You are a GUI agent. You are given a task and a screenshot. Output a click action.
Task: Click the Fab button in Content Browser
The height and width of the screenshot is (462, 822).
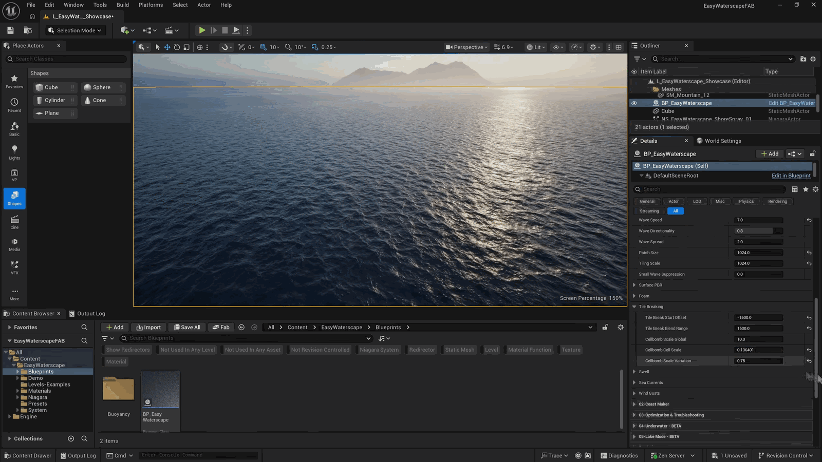click(221, 328)
